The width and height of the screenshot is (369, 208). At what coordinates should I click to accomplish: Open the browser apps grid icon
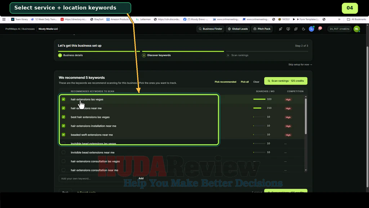(4, 19)
